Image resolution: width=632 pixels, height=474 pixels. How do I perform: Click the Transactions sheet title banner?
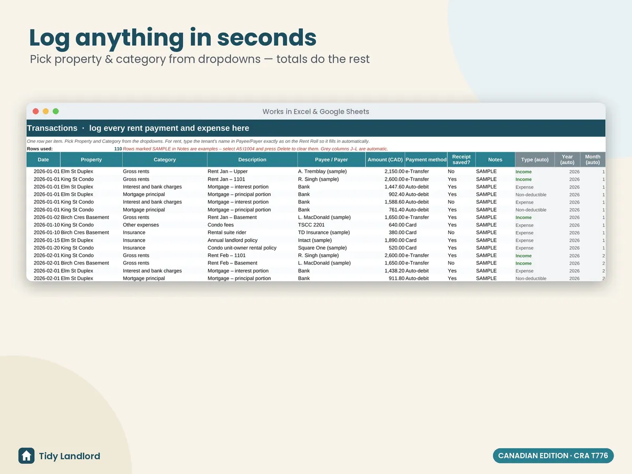click(x=316, y=128)
